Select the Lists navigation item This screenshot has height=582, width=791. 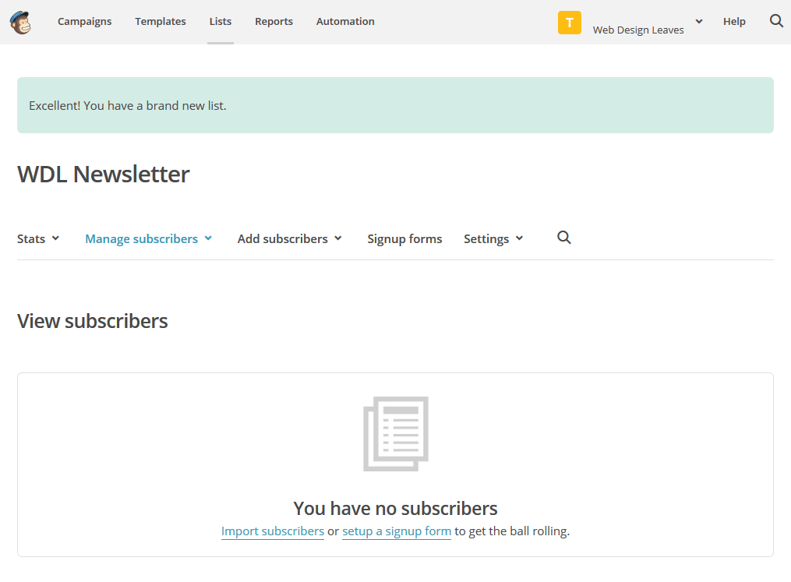coord(220,22)
